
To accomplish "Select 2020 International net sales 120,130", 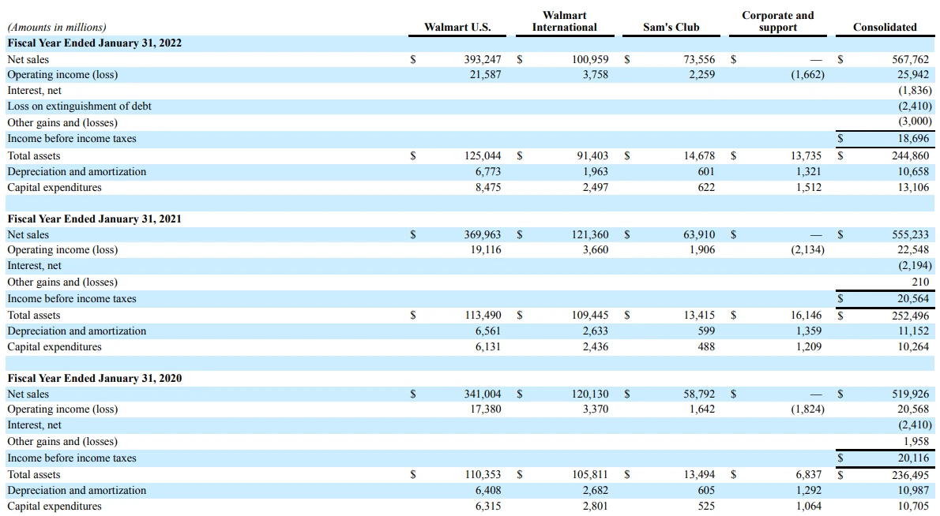I will pyautogui.click(x=590, y=394).
